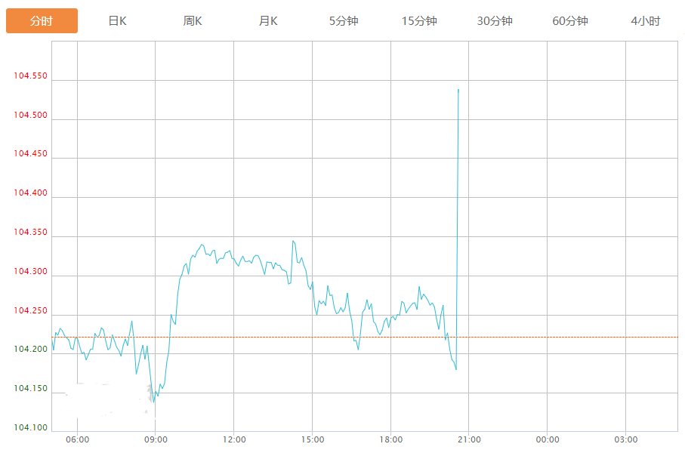Click the 104.350 price axis label
The width and height of the screenshot is (685, 450).
coord(30,233)
